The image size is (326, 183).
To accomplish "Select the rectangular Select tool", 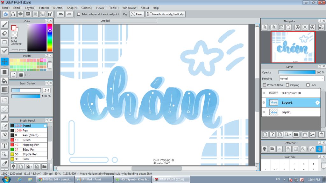I will click(x=4, y=100).
